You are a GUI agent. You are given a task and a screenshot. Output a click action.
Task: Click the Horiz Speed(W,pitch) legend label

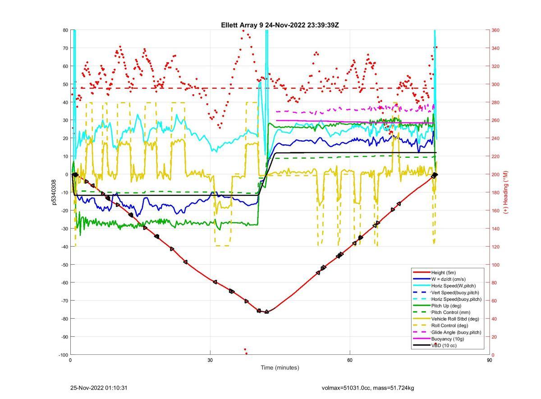[x=453, y=286]
